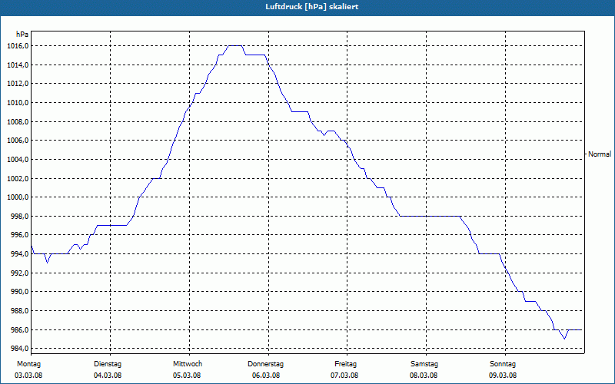The height and width of the screenshot is (384, 615).
Task: Click the date 05.03.08
Action: click(187, 376)
